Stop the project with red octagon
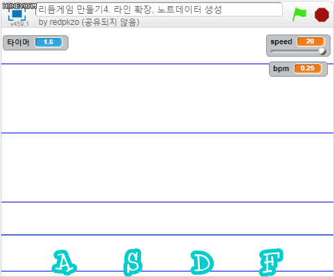This screenshot has width=334, height=277. (x=322, y=15)
